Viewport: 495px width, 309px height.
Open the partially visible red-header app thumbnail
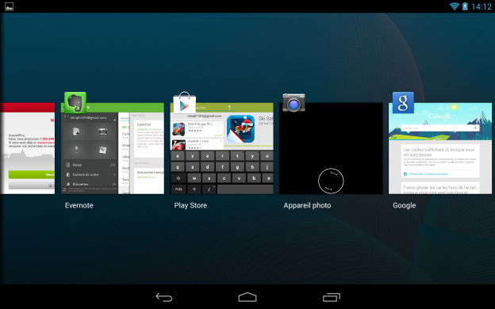(x=28, y=148)
